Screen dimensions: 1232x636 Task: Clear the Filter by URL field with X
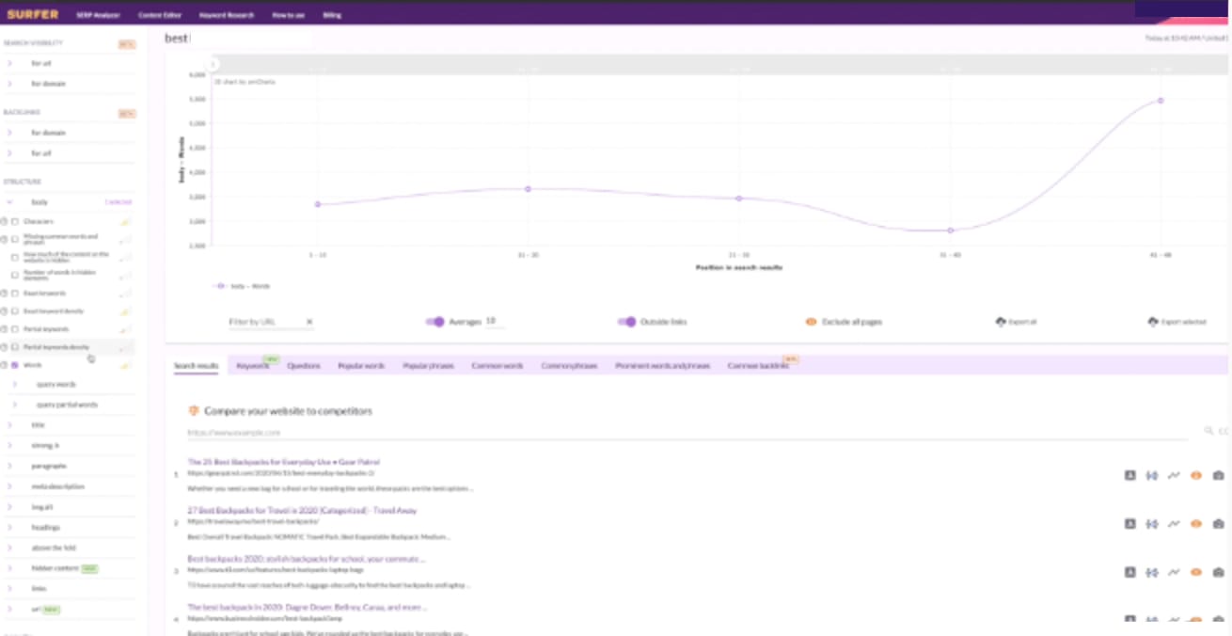click(x=309, y=322)
